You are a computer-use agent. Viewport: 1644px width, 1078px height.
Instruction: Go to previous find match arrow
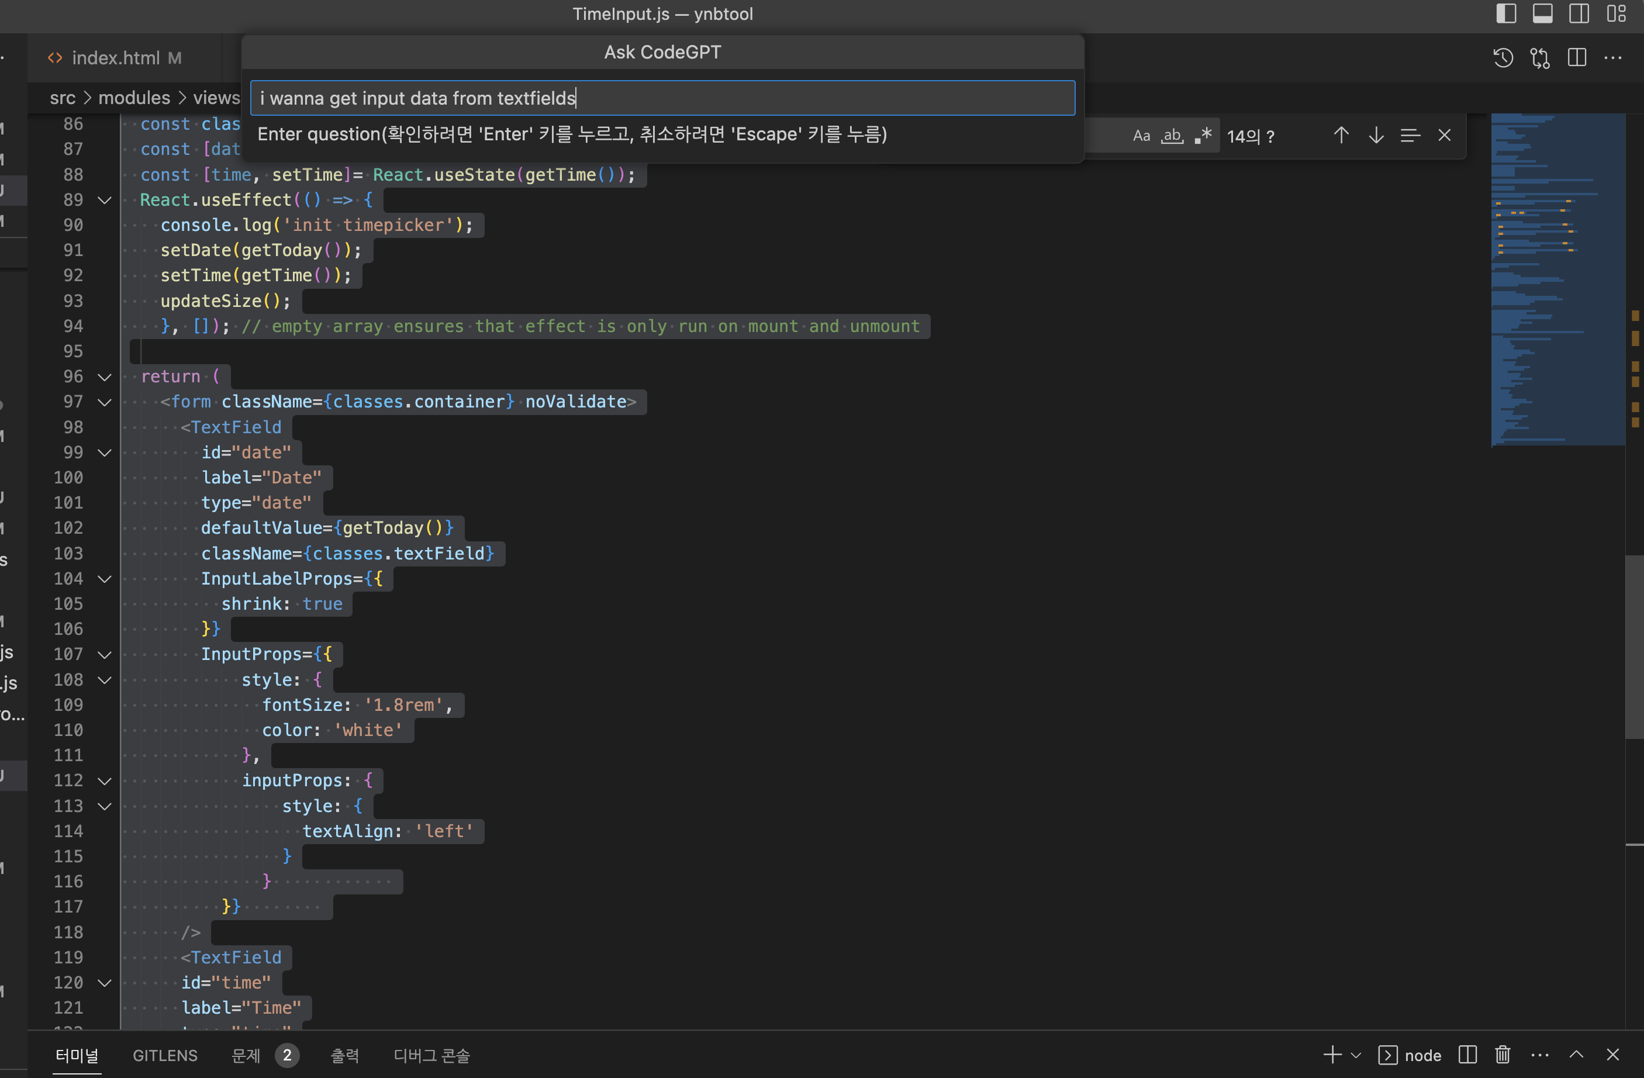[1341, 136]
